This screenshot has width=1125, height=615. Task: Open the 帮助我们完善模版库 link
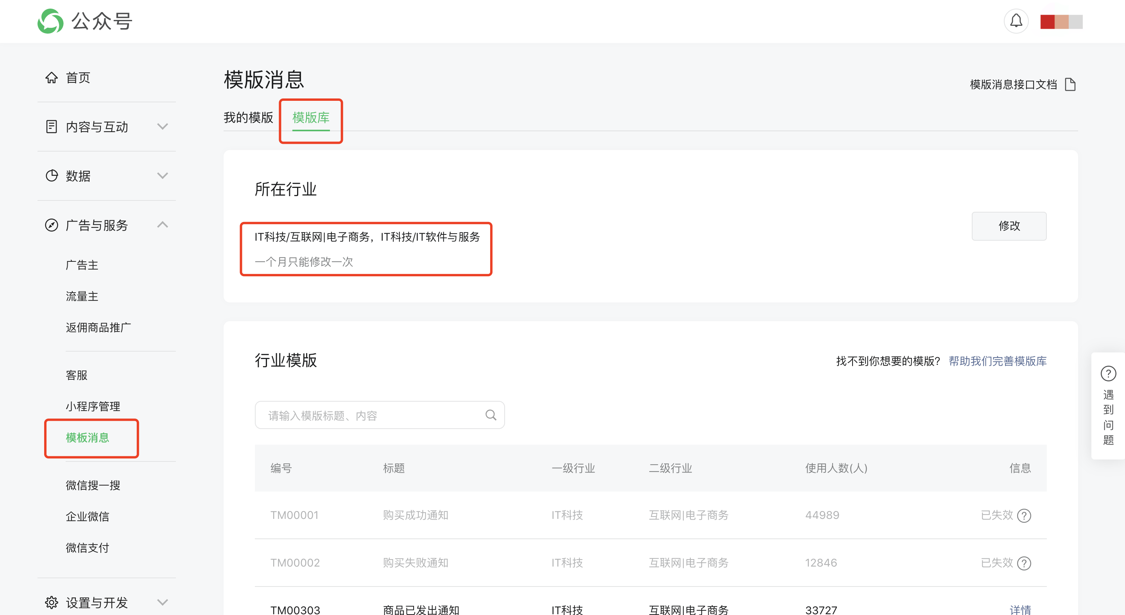click(x=997, y=361)
